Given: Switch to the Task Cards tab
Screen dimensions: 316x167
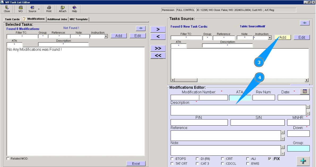Looking at the screenshot, I should point(12,19).
